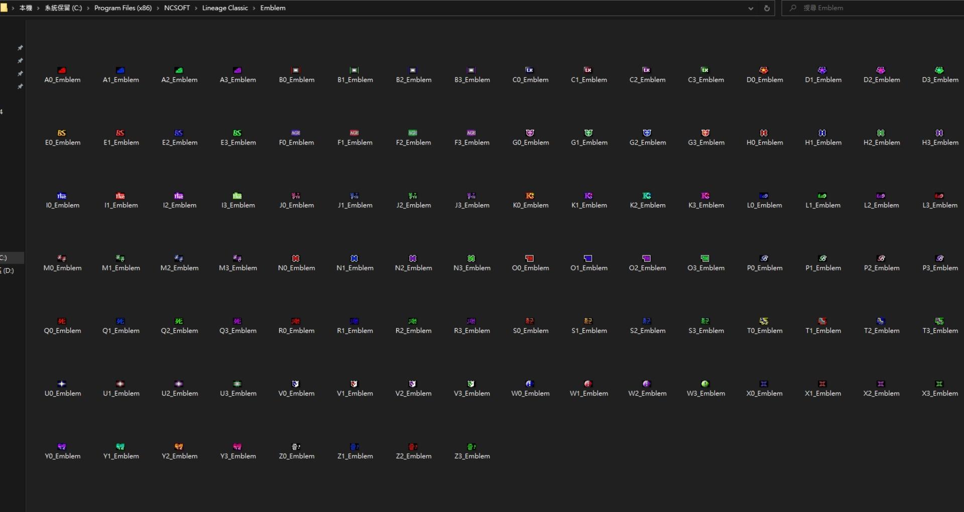
Task: Navigate to NCSOFT folder in address bar
Action: (177, 8)
